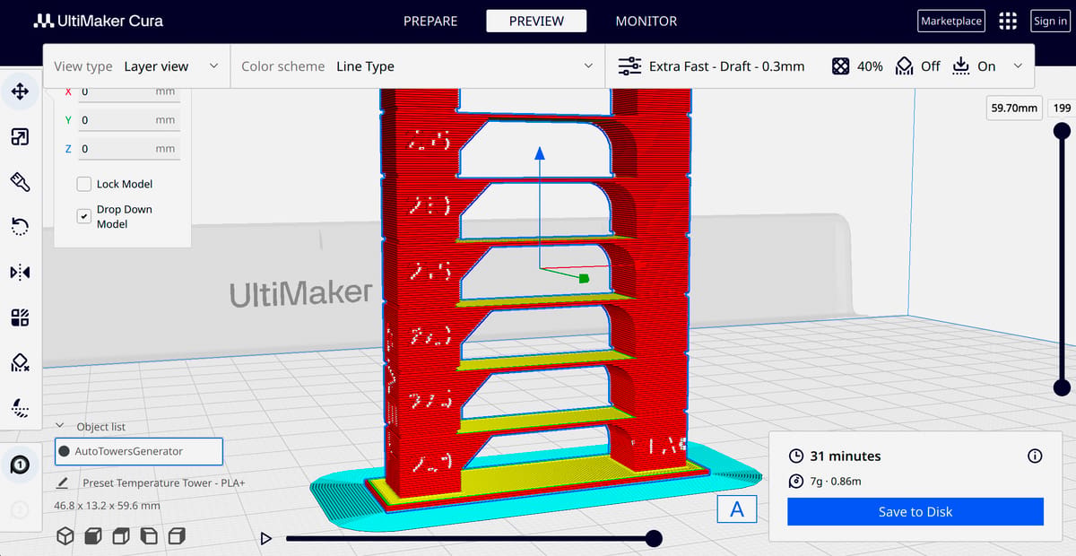This screenshot has width=1076, height=556.
Task: Switch to the MONITOR stage
Action: (x=646, y=21)
